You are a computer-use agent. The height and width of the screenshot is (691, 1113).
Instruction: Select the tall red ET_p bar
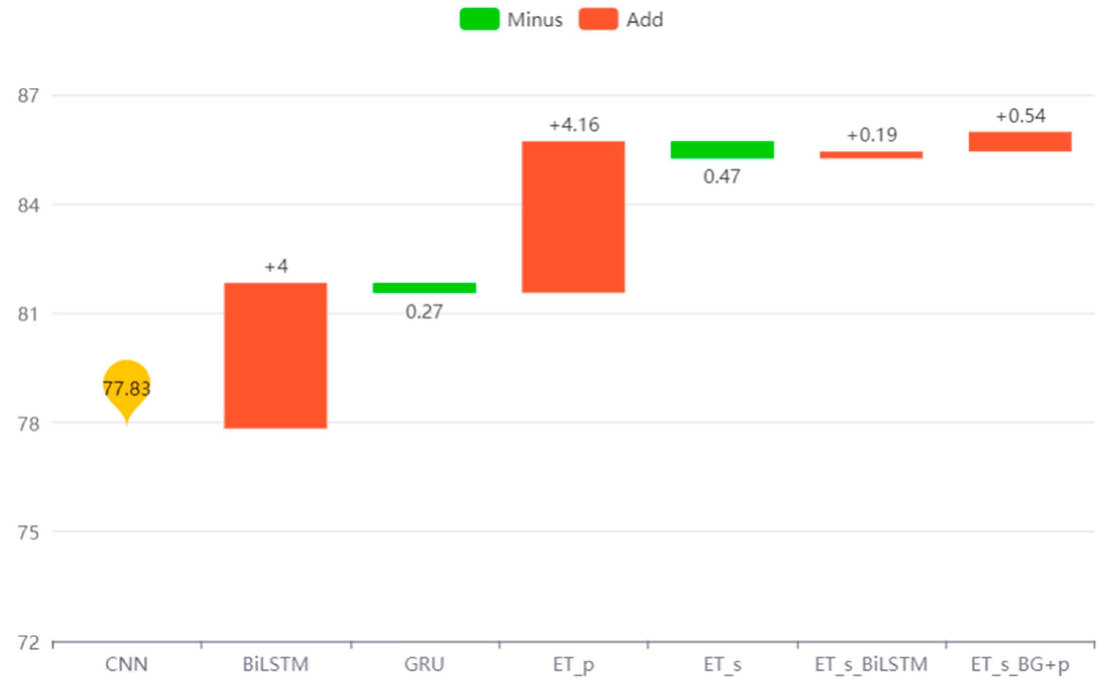click(573, 216)
